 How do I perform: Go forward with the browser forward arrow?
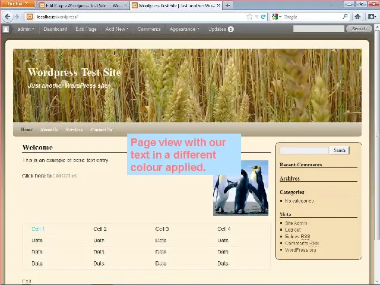click(17, 17)
